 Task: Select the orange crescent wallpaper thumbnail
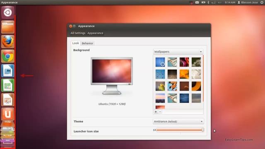point(196,86)
